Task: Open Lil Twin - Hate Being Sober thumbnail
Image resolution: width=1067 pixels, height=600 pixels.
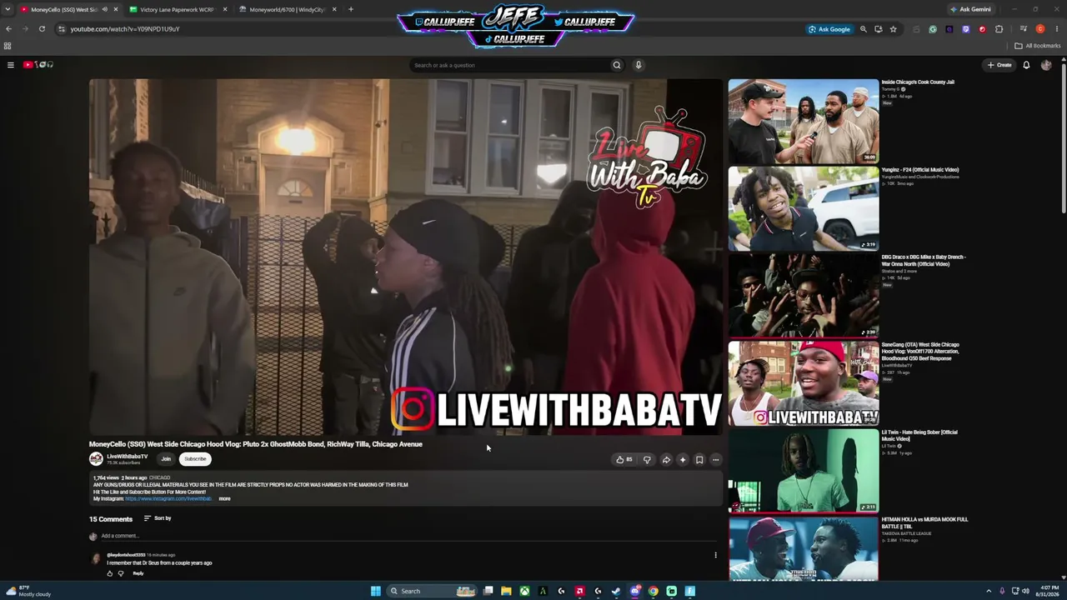Action: tap(804, 471)
